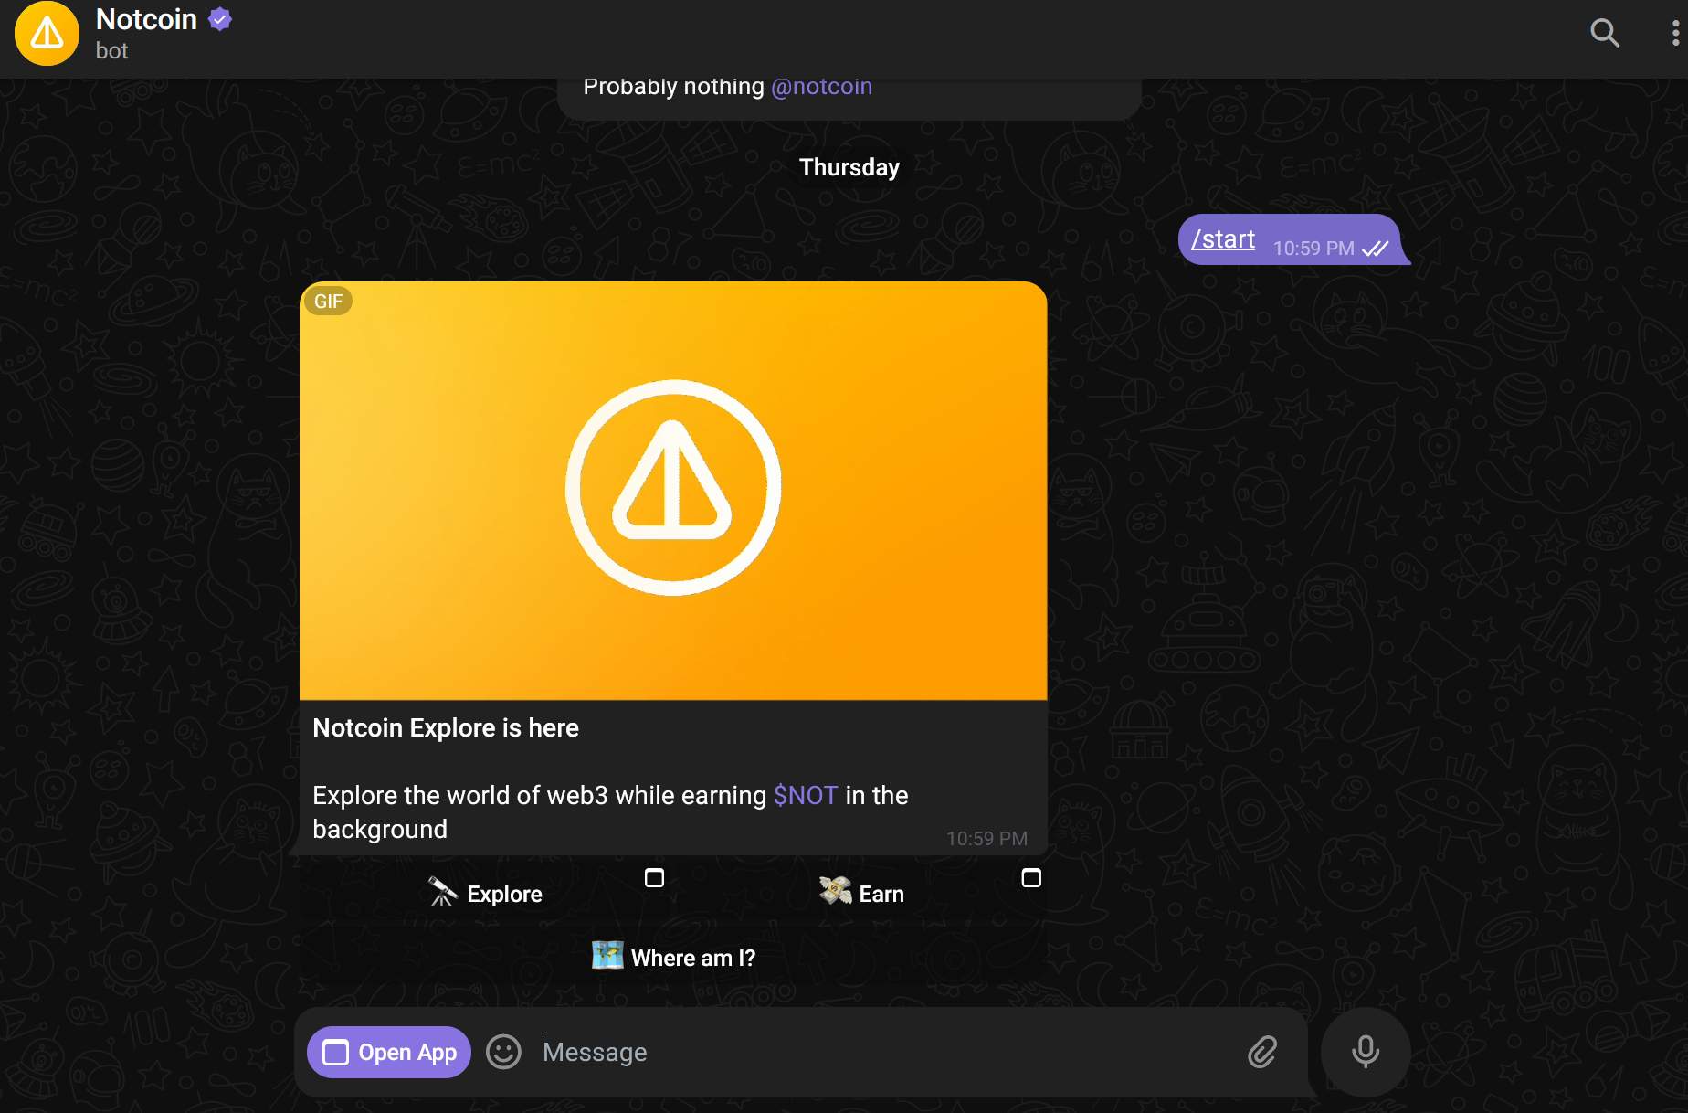Open the three-dot more options menu
Image resolution: width=1688 pixels, height=1113 pixels.
(x=1675, y=33)
